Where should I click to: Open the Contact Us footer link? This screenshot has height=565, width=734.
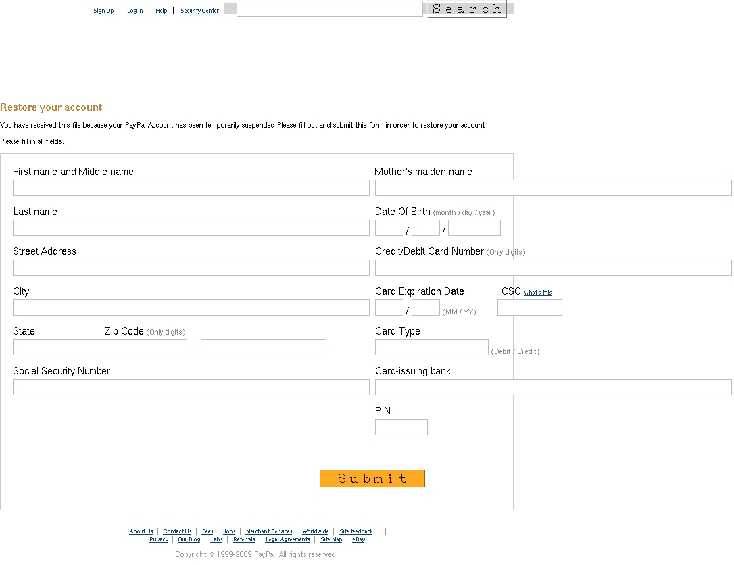point(177,531)
